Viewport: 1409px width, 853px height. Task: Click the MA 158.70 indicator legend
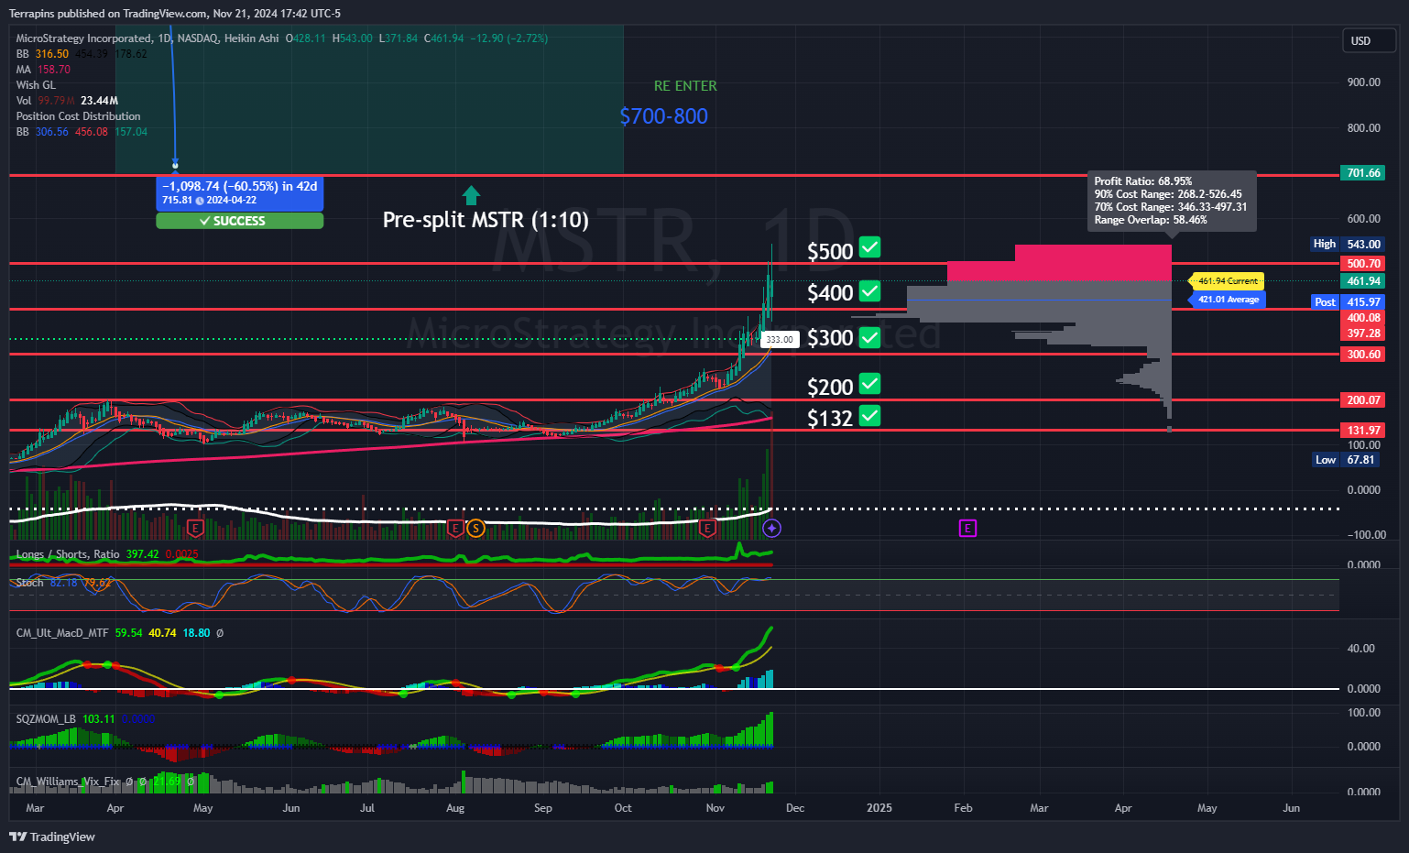click(x=43, y=70)
